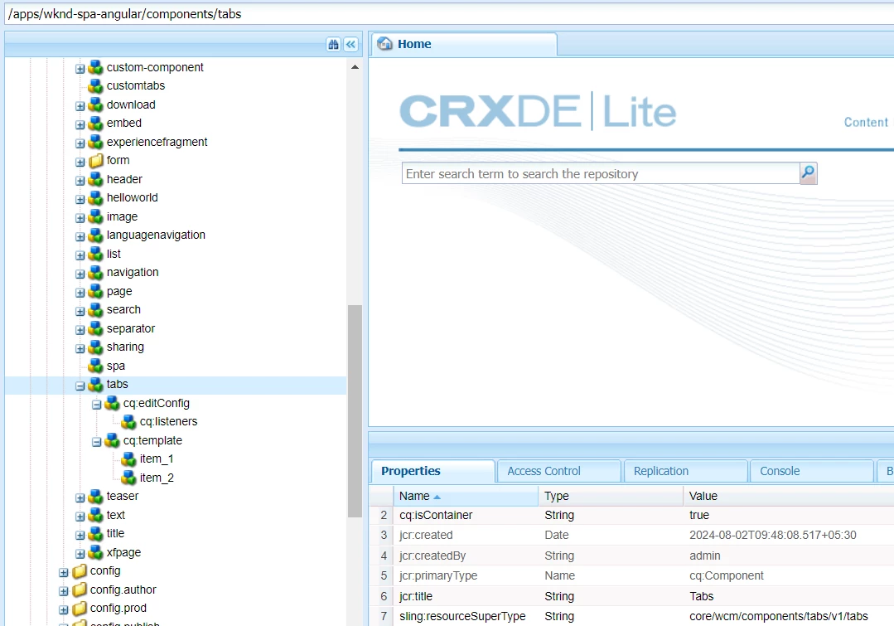
Task: Click the config folder icon
Action: point(80,570)
